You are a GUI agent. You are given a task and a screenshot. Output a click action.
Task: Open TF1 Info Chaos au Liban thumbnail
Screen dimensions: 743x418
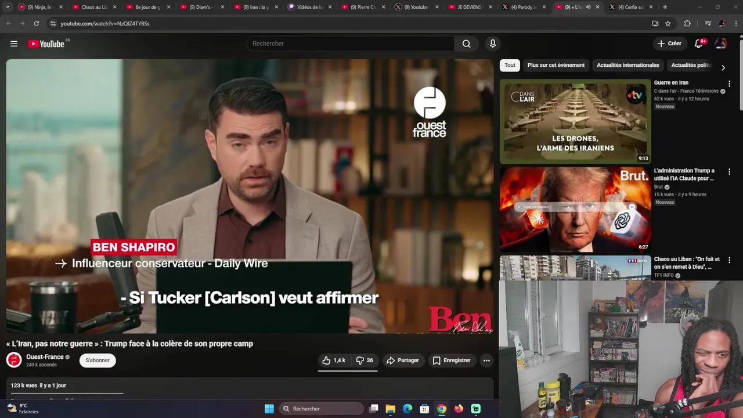pyautogui.click(x=575, y=268)
